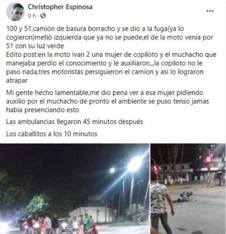Click the 'Los caballitos a los 10 minutos' line
The image size is (226, 234).
52,134
